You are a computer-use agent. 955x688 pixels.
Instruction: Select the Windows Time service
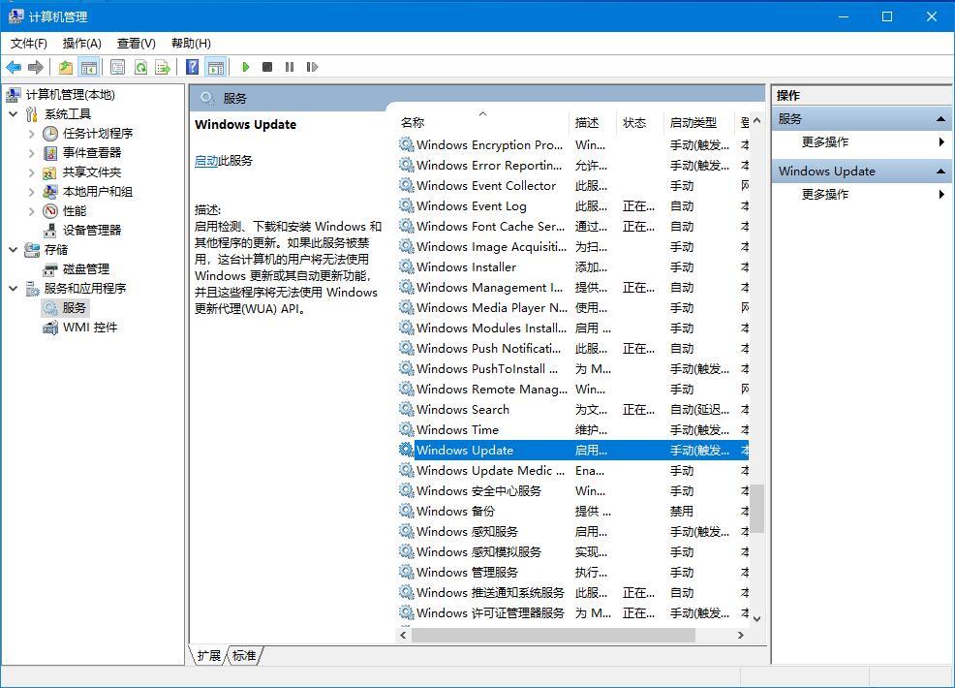[573, 429]
